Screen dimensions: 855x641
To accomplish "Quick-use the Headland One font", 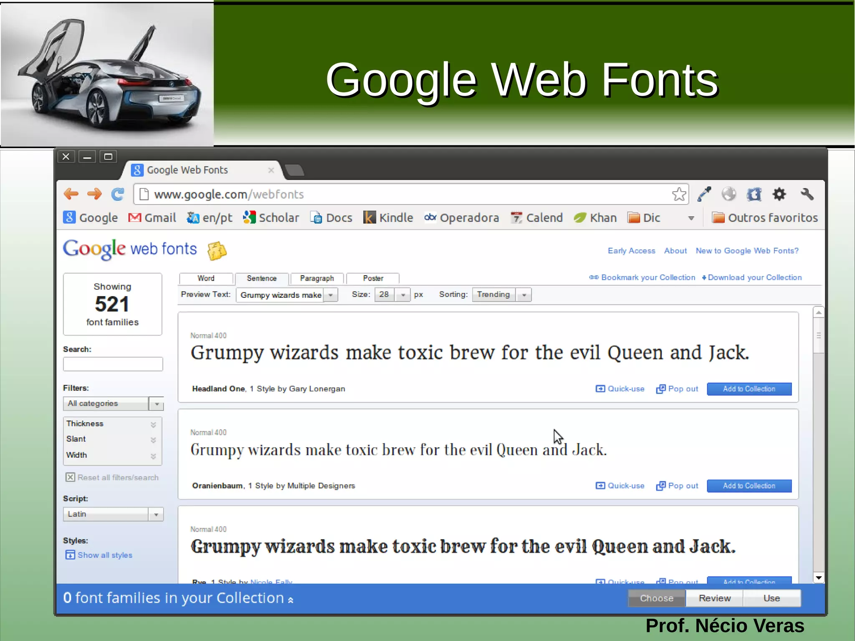I will click(620, 389).
